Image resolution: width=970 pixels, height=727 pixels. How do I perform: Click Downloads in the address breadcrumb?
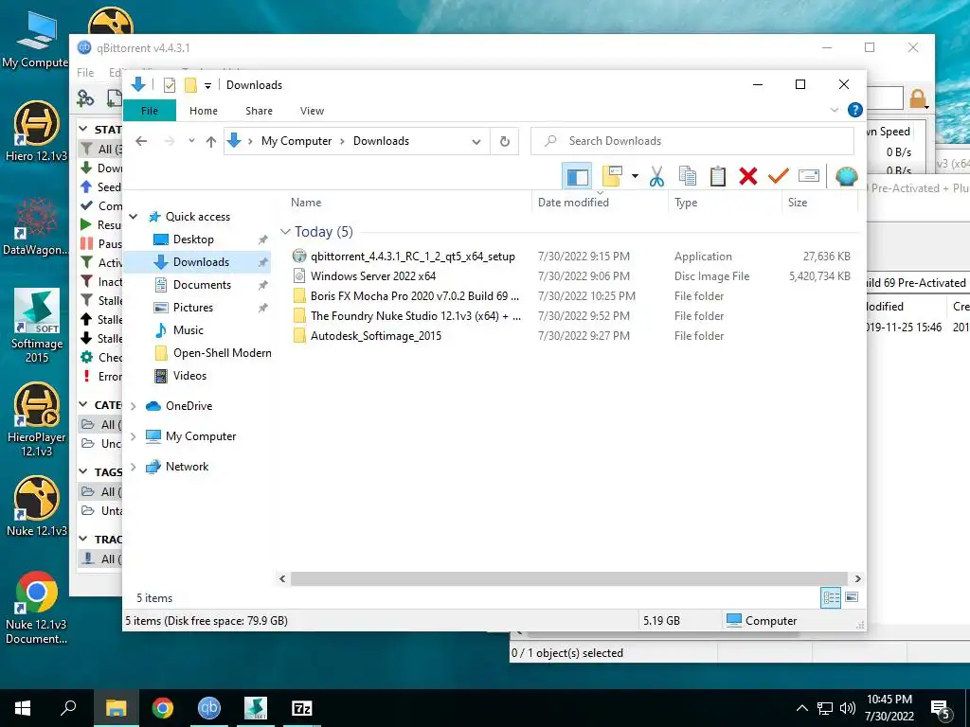[381, 141]
